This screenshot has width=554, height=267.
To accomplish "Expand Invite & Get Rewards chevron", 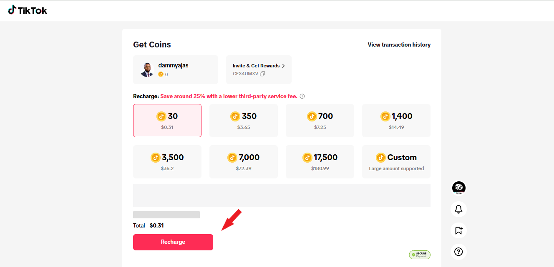I will point(284,66).
